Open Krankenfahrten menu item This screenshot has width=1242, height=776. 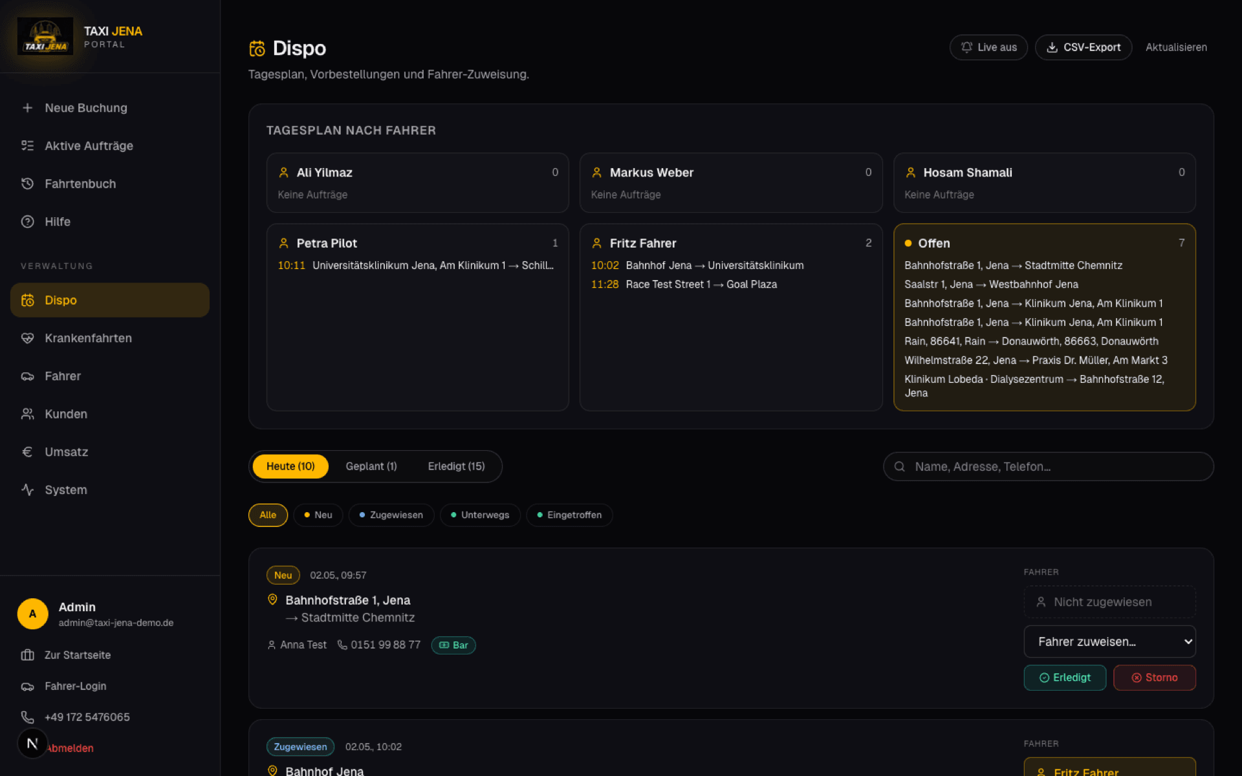tap(110, 338)
